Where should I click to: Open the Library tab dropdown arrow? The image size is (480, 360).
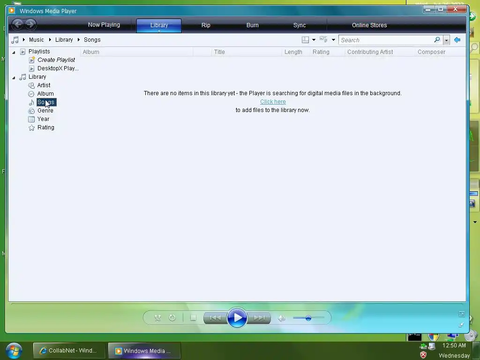click(159, 31)
